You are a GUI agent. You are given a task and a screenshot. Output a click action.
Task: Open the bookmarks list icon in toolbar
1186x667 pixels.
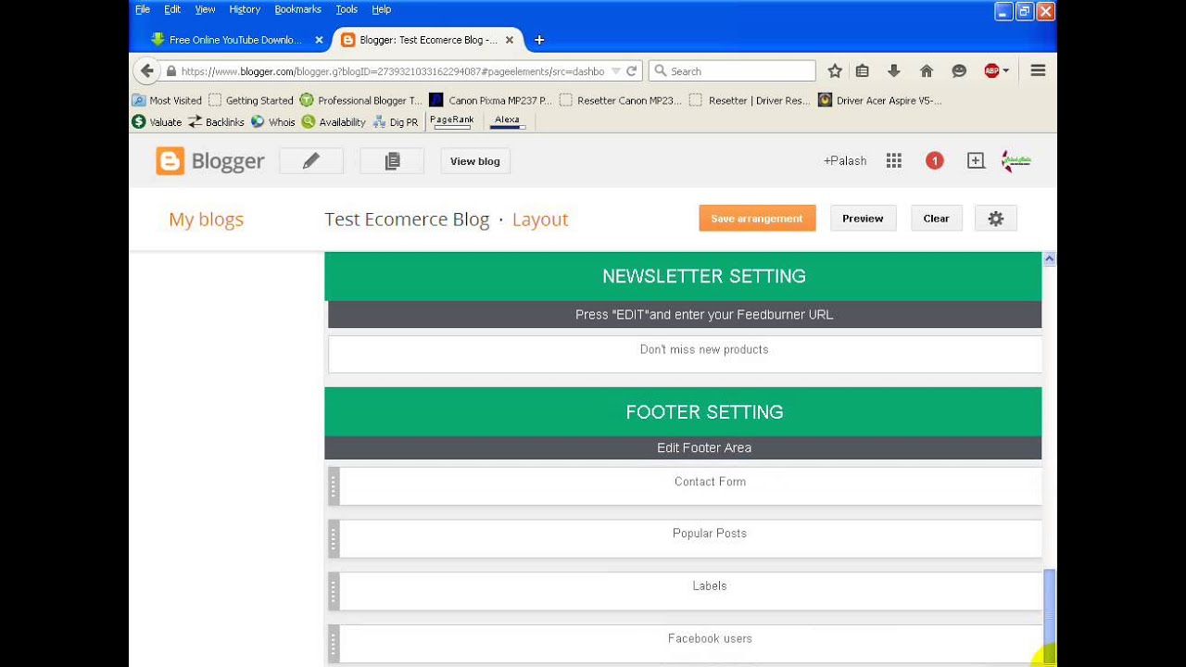(x=863, y=71)
